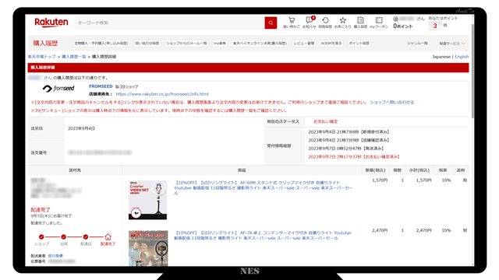Click the page vertical scrollbar
499x280 pixels.
pyautogui.click(x=472, y=70)
